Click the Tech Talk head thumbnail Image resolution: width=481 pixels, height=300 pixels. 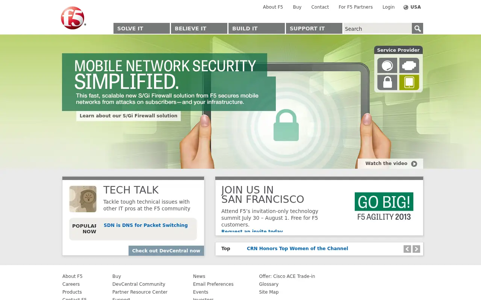[83, 199]
